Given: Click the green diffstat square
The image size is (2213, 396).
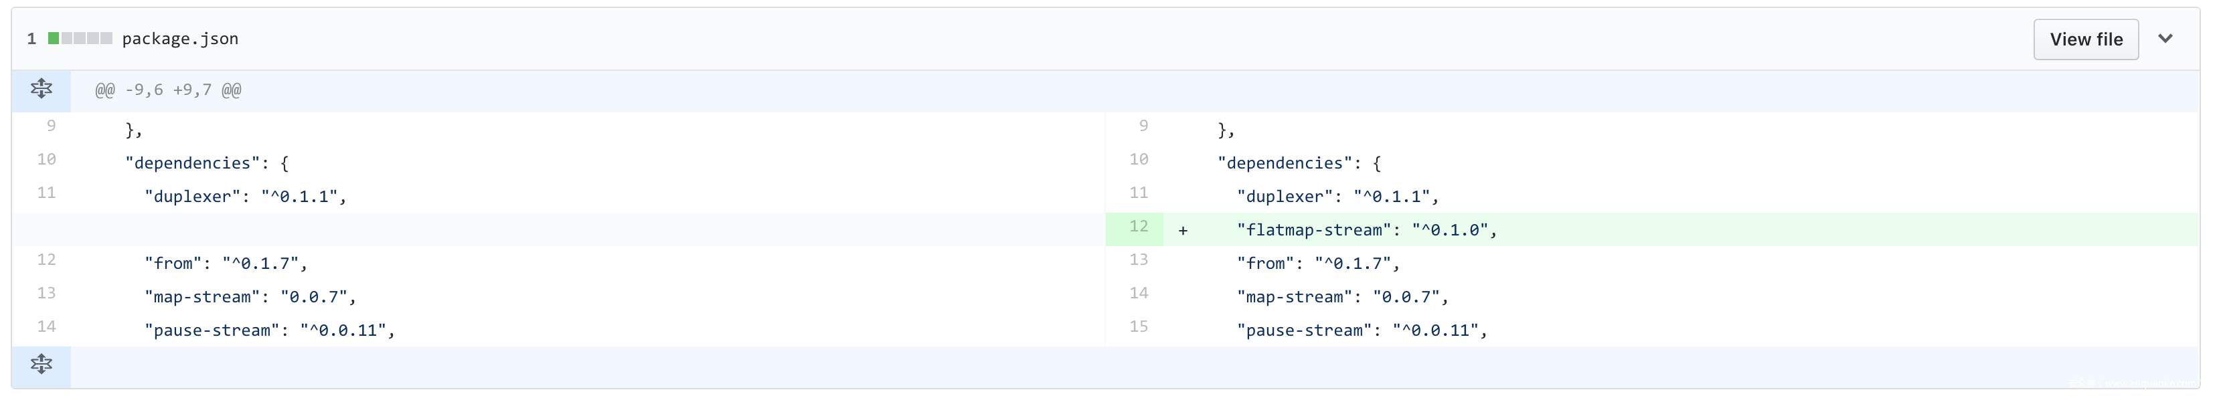Looking at the screenshot, I should [x=54, y=39].
